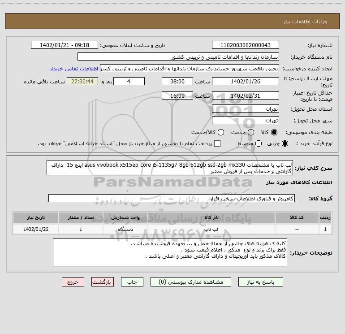Click the واحد شمارش column header
The width and height of the screenshot is (345, 334).
tap(125, 218)
